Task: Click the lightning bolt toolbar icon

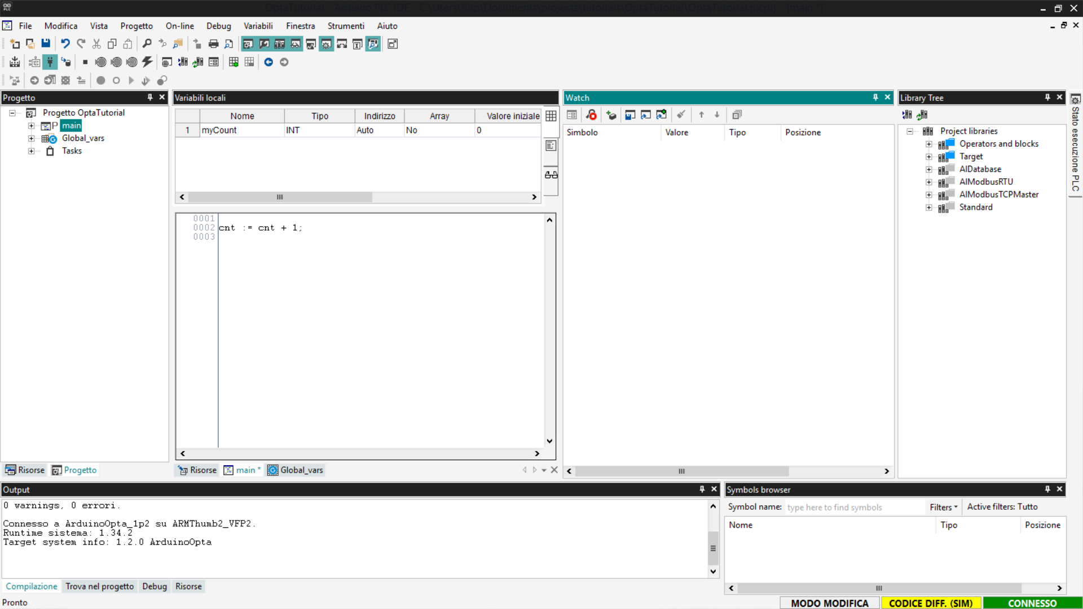Action: click(147, 62)
